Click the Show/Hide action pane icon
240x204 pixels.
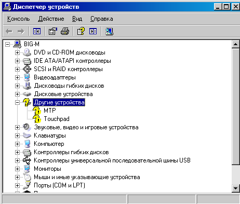point(93,31)
